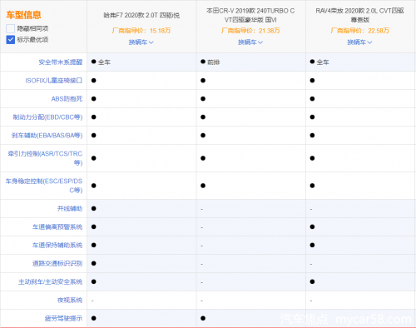Click the 前排 value in 安全带未系提醒 row
Viewport: 416px width, 328px height.
pyautogui.click(x=214, y=62)
